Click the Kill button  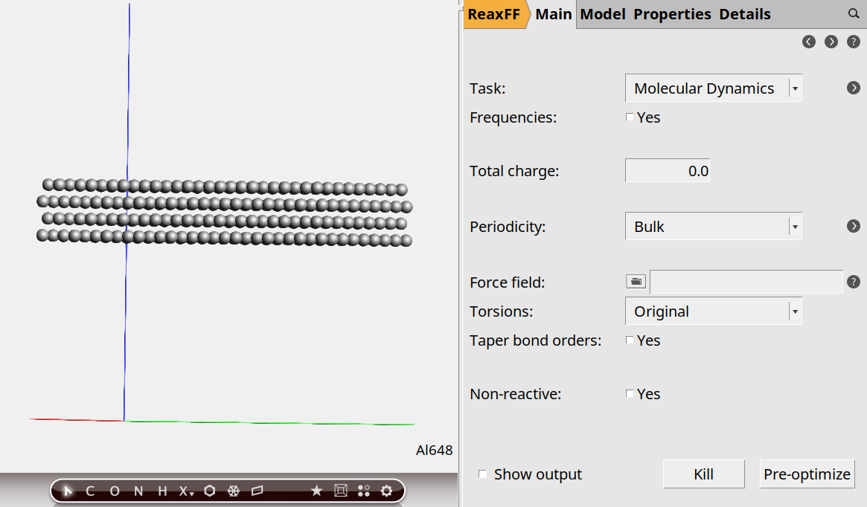(703, 474)
